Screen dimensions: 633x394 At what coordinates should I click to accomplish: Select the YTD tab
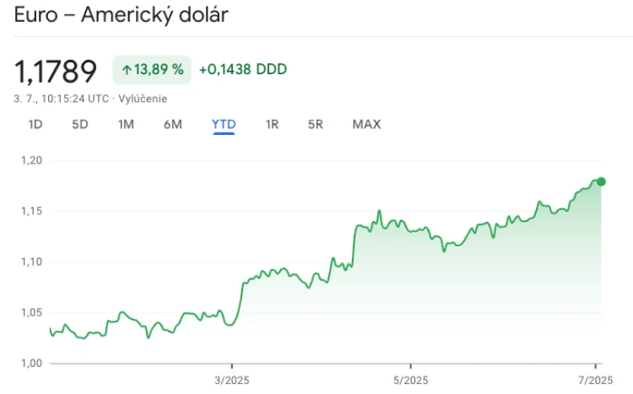(x=224, y=124)
